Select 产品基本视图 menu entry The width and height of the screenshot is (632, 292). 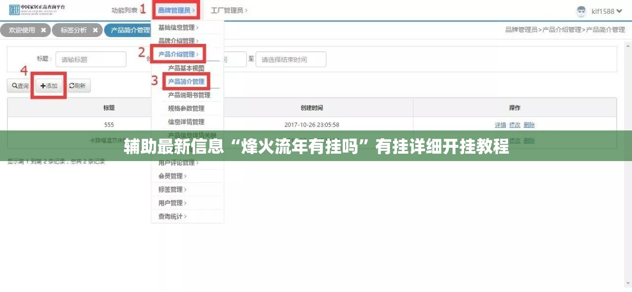(x=186, y=68)
